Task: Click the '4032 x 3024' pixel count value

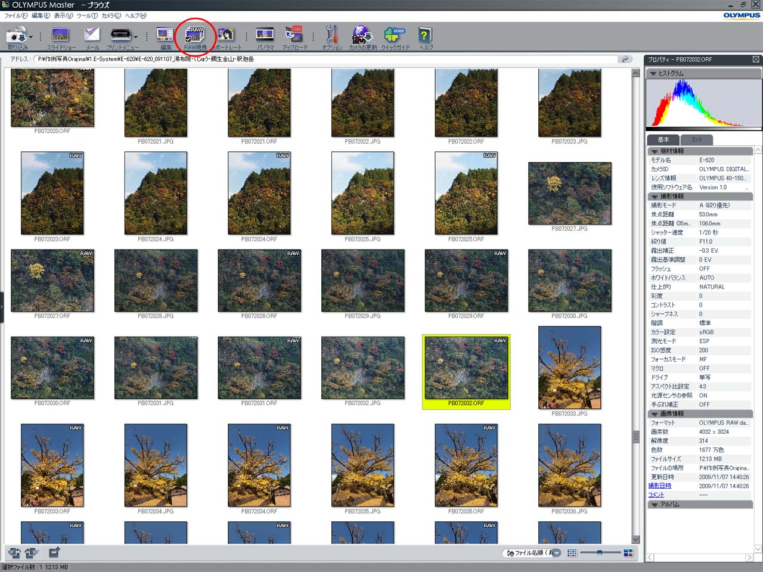Action: tap(714, 432)
